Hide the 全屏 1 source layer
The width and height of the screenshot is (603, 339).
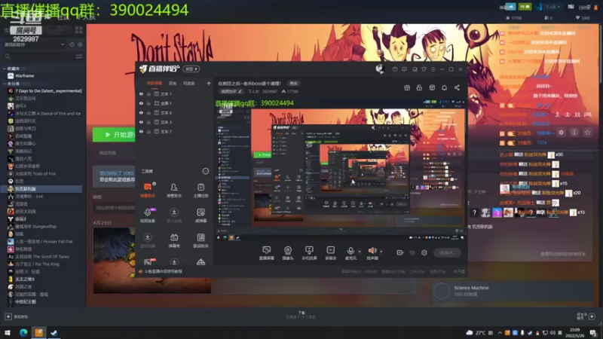click(141, 103)
